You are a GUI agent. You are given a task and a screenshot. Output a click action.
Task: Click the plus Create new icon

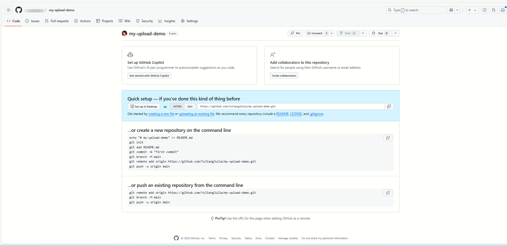click(469, 10)
